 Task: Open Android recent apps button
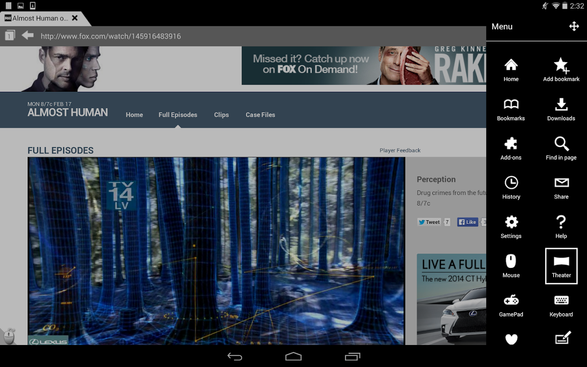pos(353,357)
